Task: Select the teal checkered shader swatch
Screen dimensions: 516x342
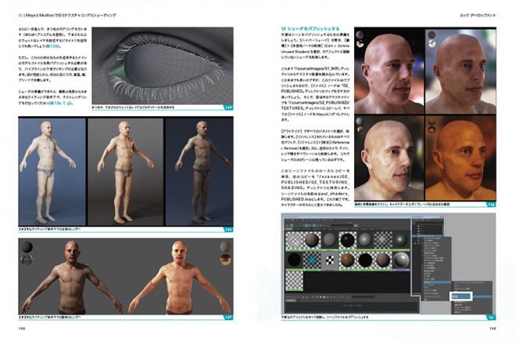Action: coord(312,261)
